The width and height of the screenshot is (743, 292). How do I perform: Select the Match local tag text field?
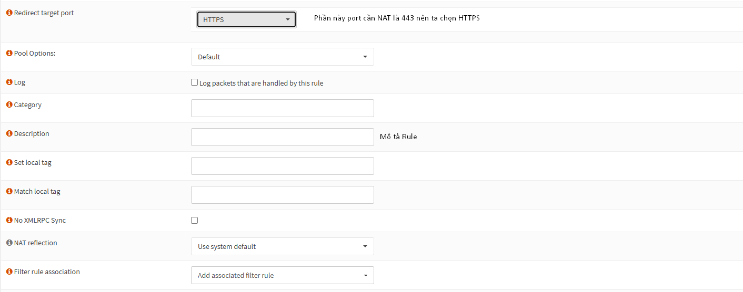pos(283,195)
